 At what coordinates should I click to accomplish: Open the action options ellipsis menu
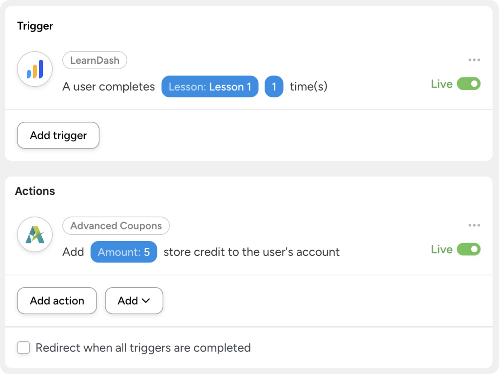coord(473,225)
